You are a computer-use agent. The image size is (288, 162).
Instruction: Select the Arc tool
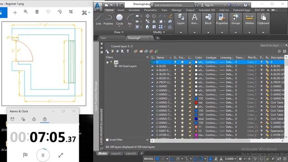(130, 19)
